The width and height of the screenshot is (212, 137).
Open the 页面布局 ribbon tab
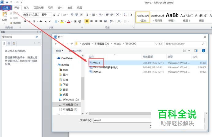tap(39, 8)
